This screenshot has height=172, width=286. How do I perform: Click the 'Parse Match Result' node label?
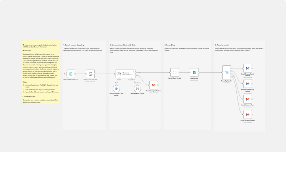175,78
